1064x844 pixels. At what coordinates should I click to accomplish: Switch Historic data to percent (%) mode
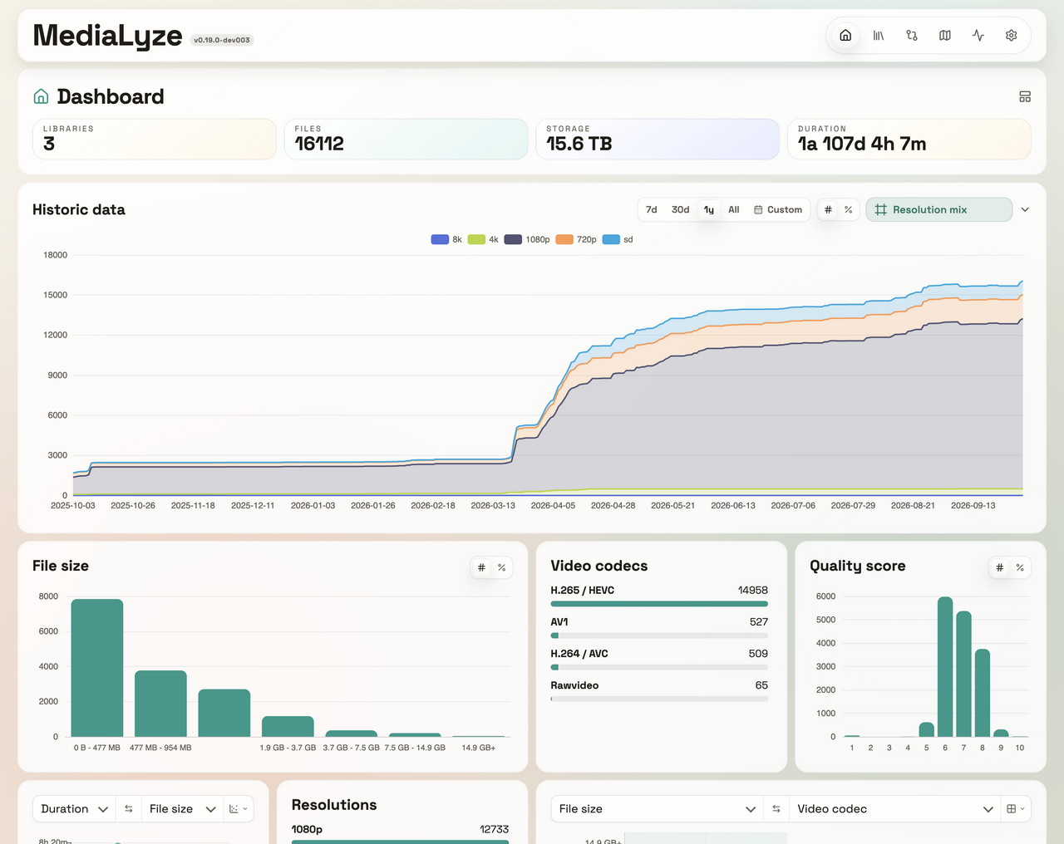point(849,209)
